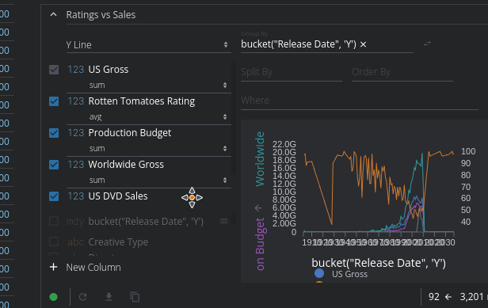Screen dimensions: 488x308
Task: Focus the Where filter field
Action: 360,101
